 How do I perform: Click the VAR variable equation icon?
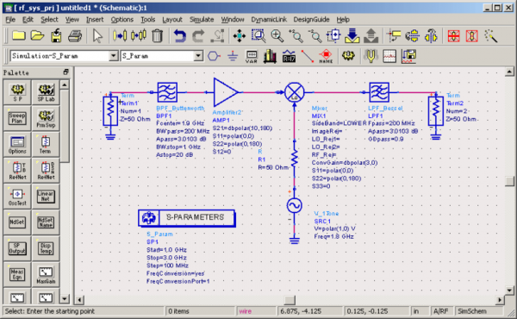click(x=252, y=56)
